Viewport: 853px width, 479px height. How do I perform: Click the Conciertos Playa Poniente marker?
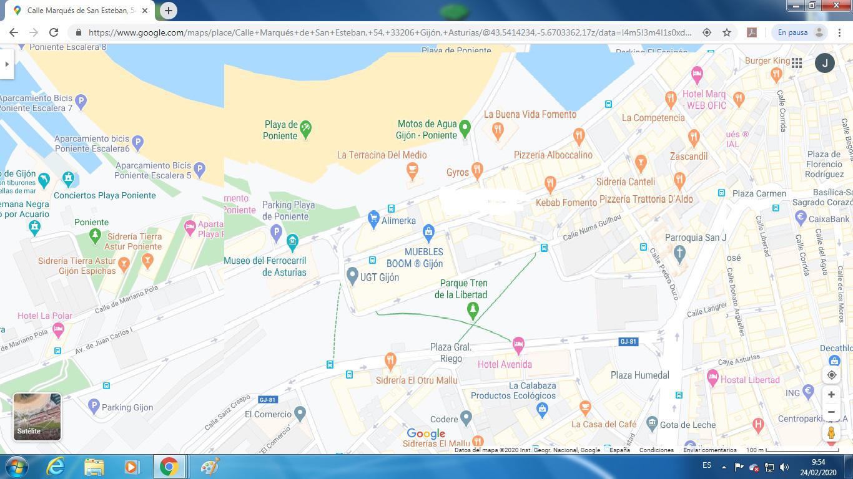coord(68,179)
